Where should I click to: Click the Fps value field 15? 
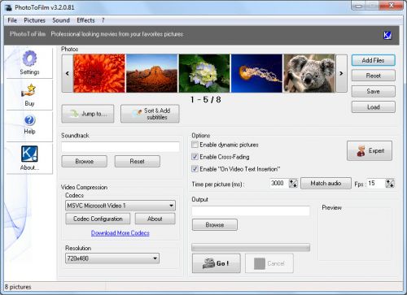(x=376, y=184)
